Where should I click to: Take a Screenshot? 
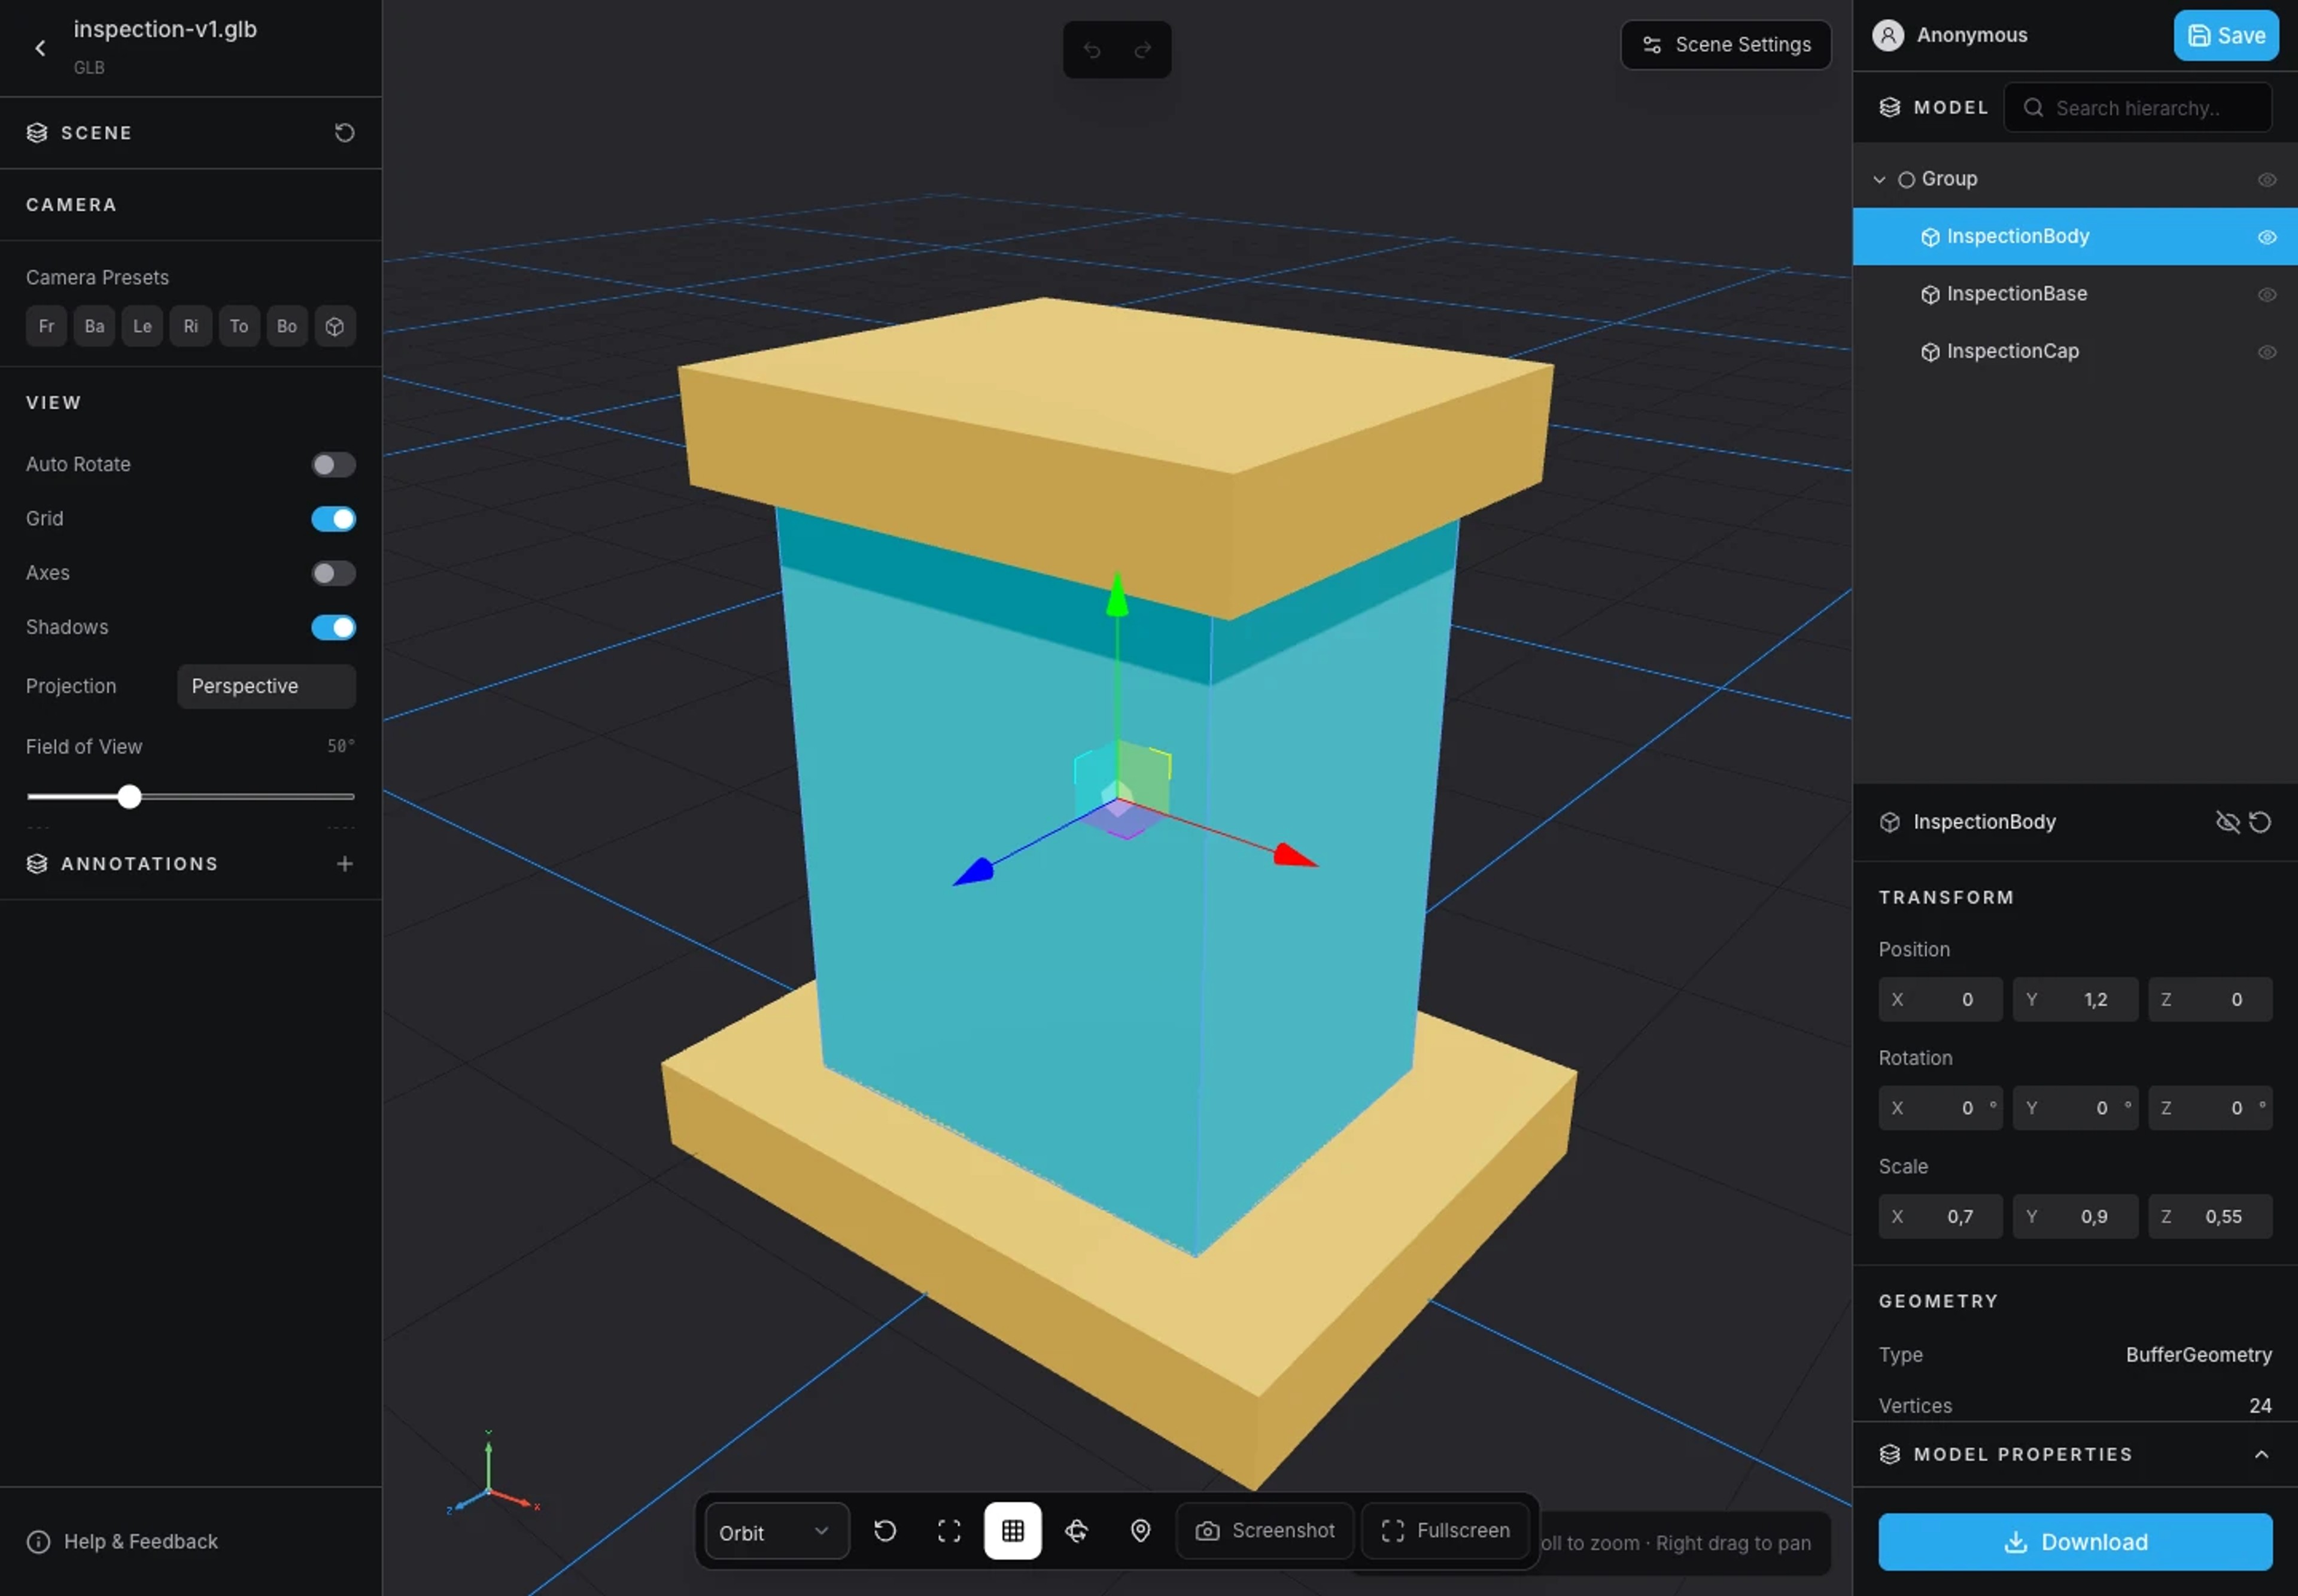(1265, 1530)
